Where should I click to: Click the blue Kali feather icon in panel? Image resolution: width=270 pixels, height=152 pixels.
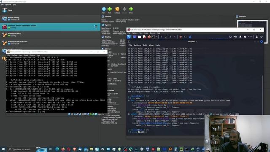point(190,37)
